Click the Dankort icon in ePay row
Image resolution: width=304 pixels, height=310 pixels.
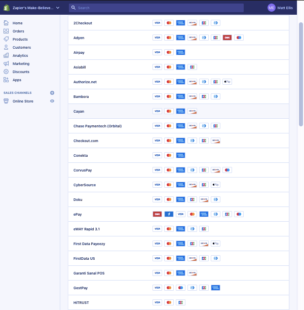point(158,214)
